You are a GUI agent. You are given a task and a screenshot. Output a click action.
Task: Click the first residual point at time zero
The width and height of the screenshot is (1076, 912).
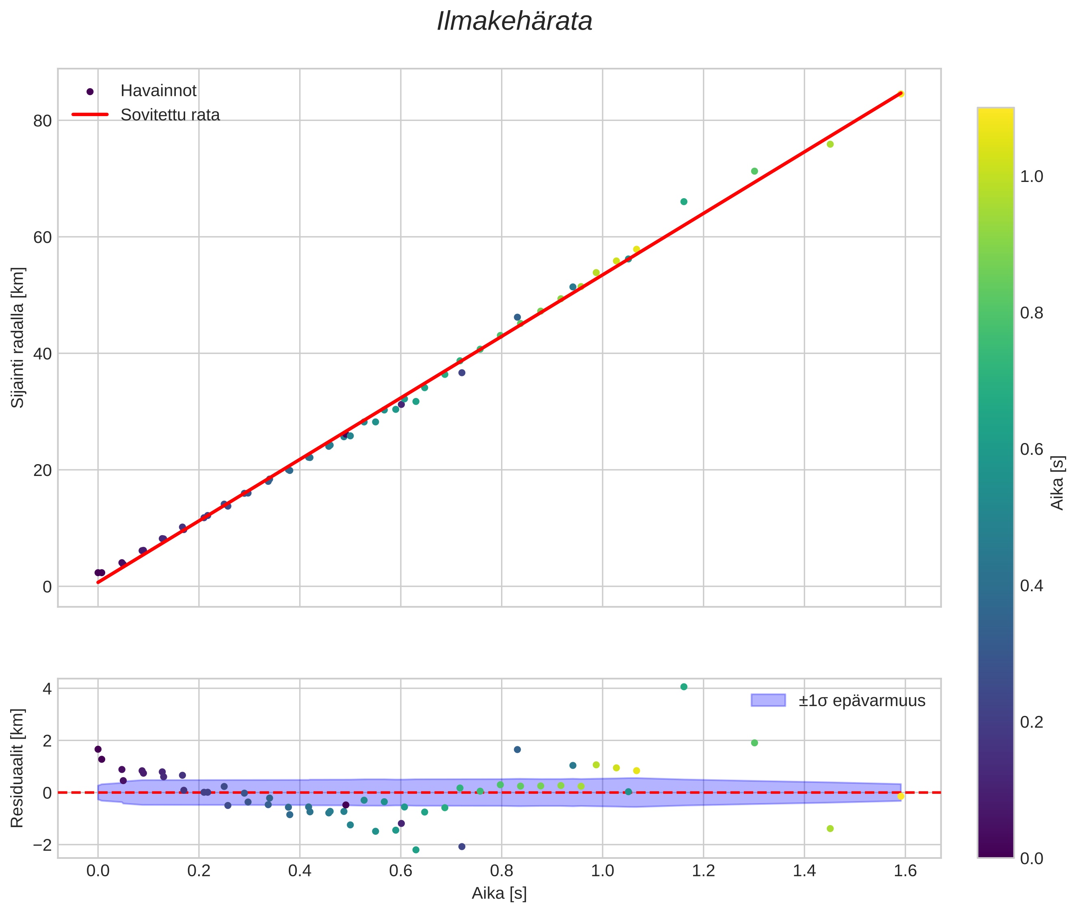point(98,749)
